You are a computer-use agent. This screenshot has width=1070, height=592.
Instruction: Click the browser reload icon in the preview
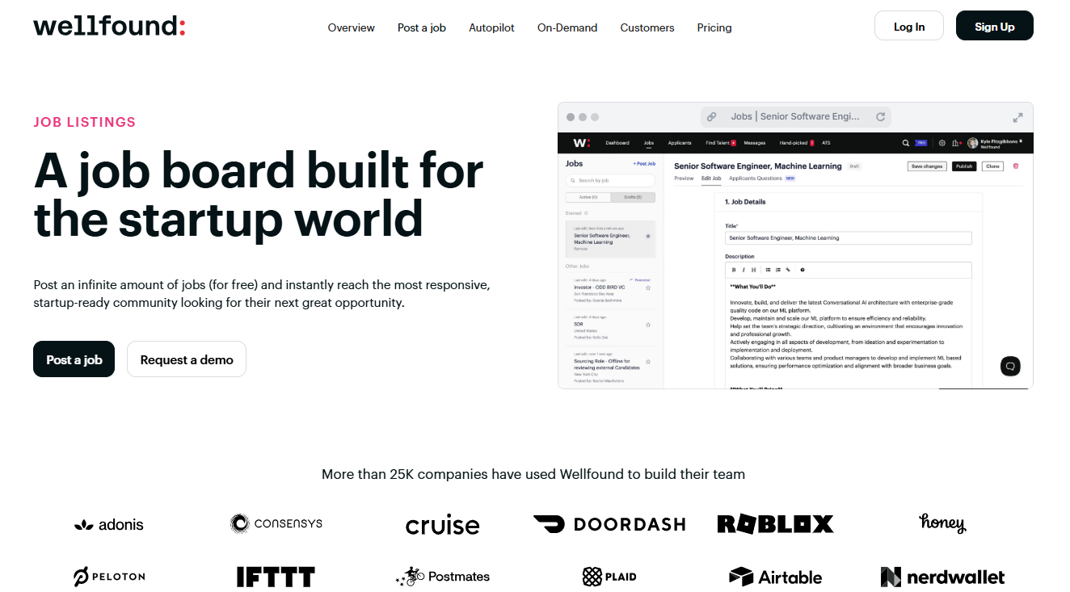pos(881,116)
